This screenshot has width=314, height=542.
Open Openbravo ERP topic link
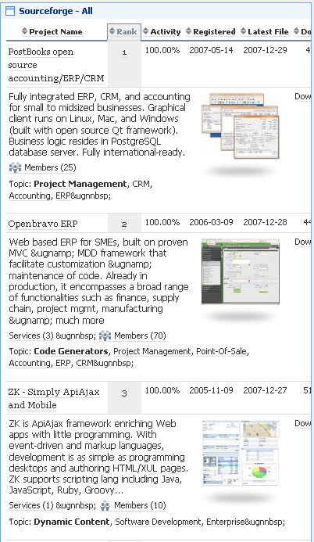click(x=63, y=363)
